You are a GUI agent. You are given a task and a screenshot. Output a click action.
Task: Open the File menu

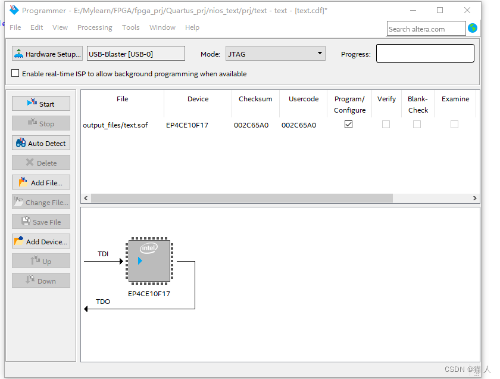point(15,27)
